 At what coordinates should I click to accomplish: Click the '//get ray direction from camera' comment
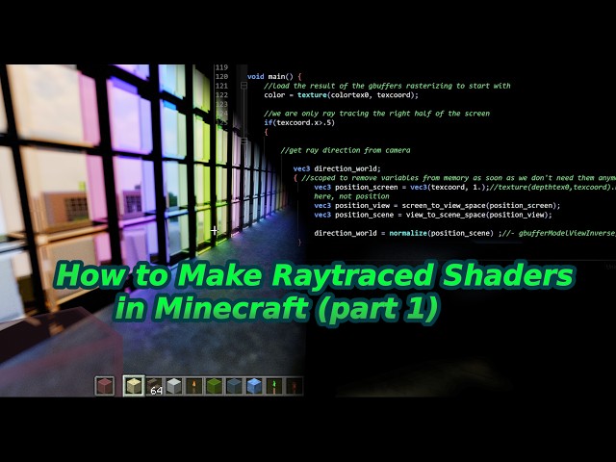coord(346,150)
